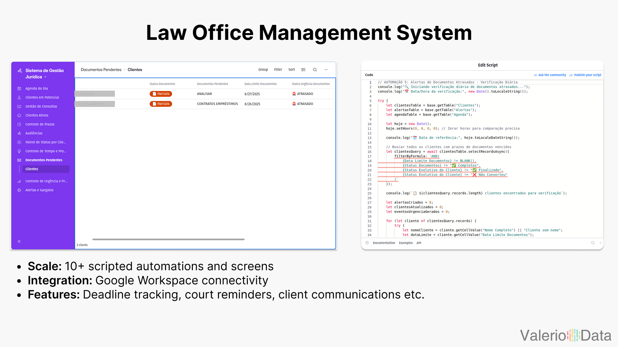Collapse script footer panel with chevron-up
This screenshot has height=347, width=618.
[601, 243]
